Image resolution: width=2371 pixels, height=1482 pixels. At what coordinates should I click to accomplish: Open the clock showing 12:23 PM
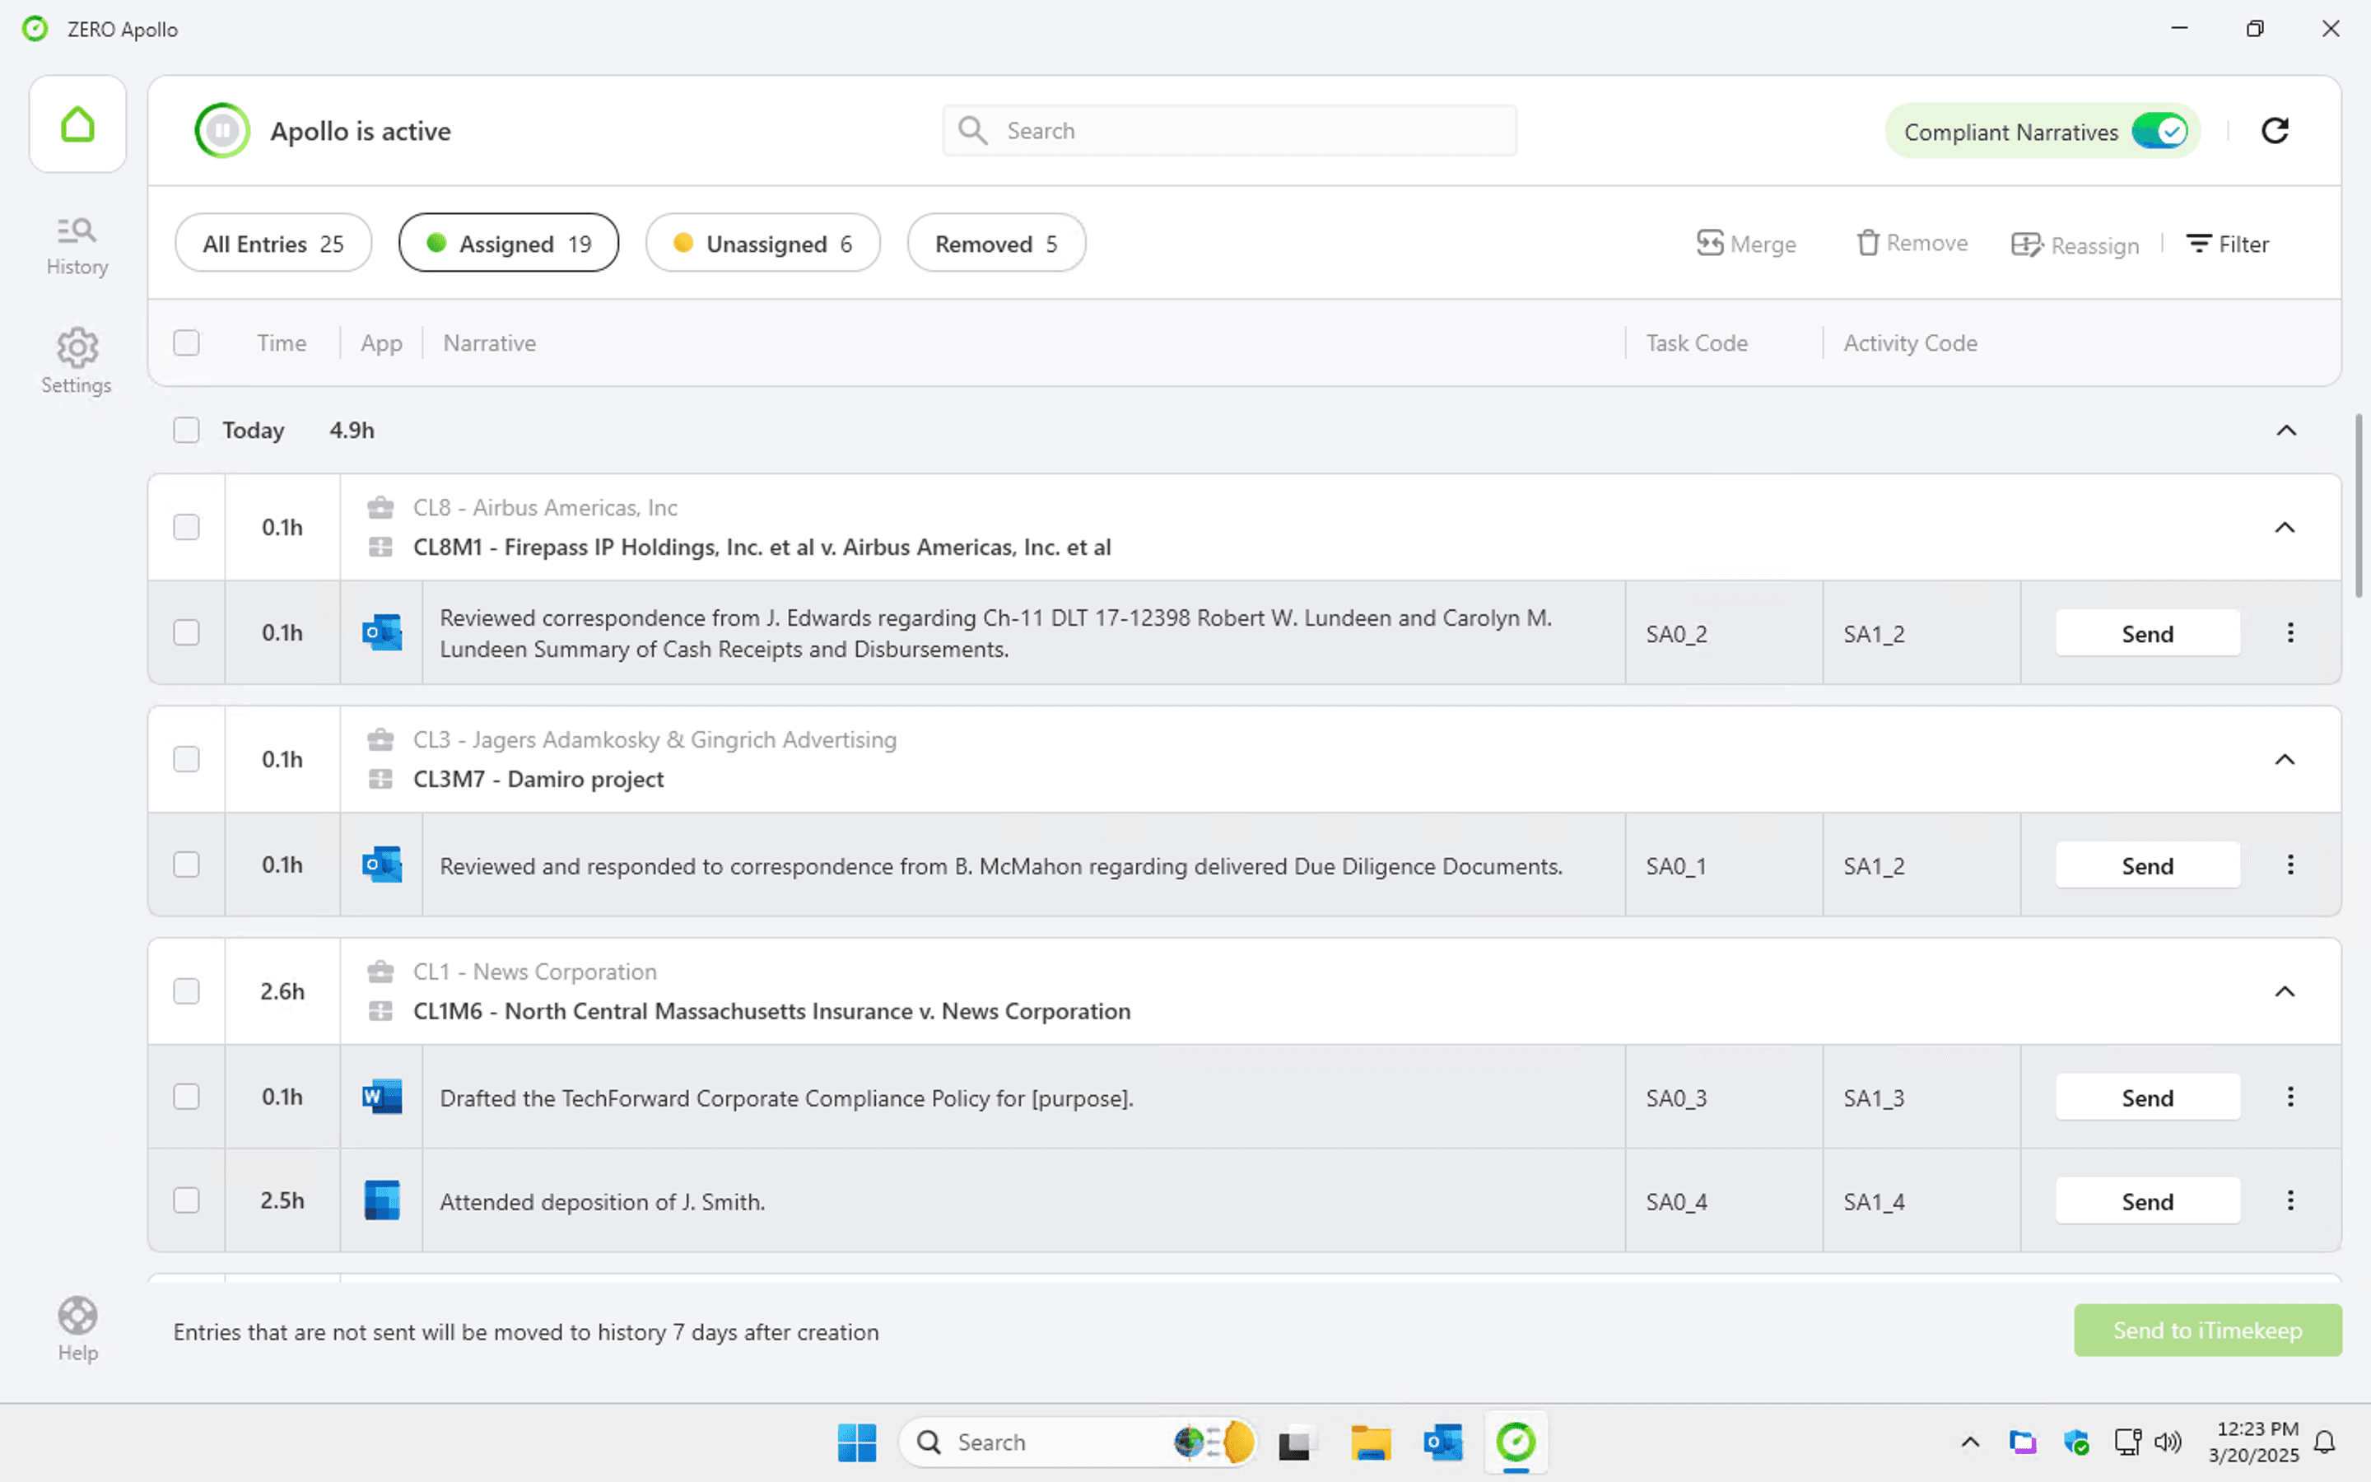pyautogui.click(x=2253, y=1442)
